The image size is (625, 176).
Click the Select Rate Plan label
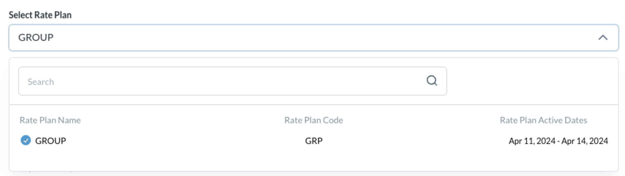[x=40, y=15]
